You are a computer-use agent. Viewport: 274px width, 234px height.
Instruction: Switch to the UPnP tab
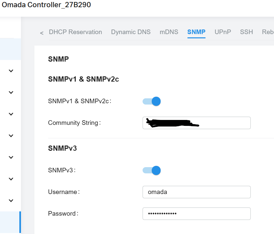pos(223,32)
